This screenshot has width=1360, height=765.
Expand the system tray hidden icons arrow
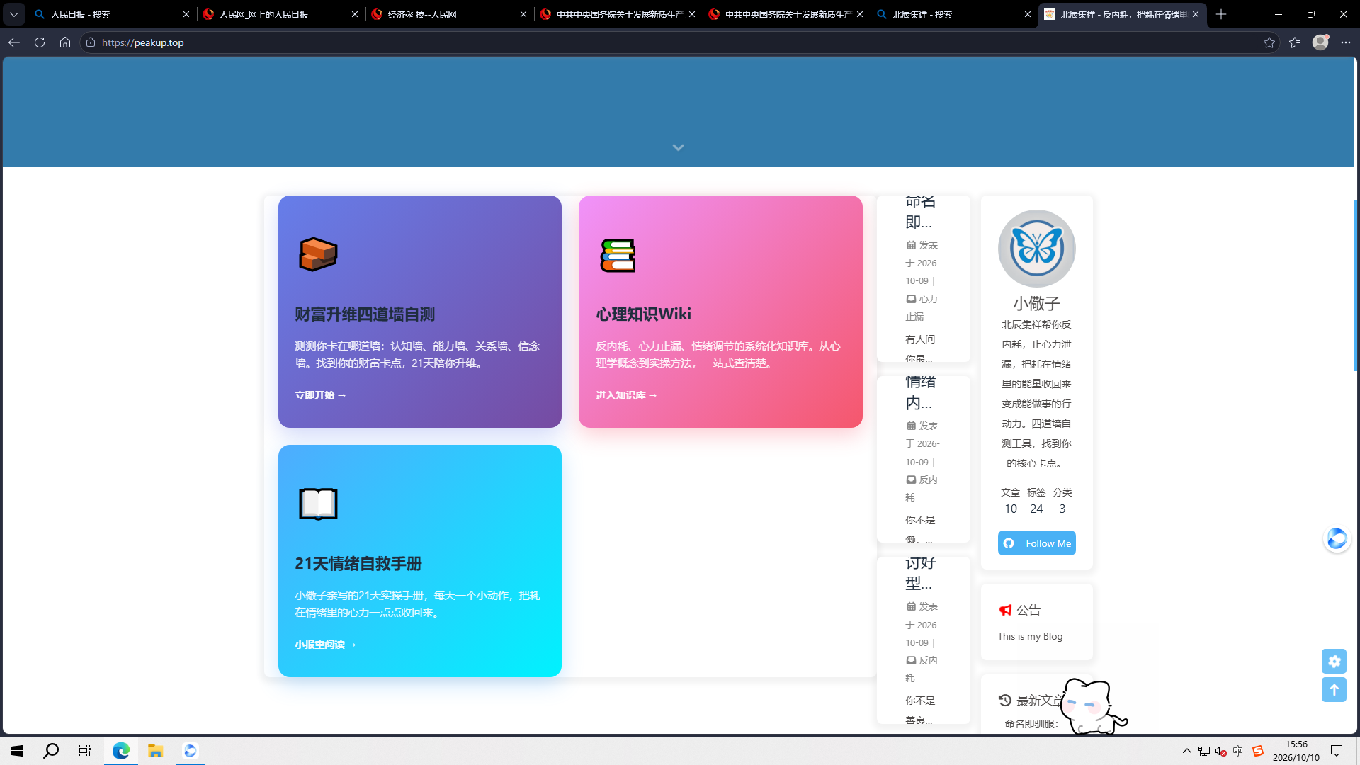[x=1186, y=751]
